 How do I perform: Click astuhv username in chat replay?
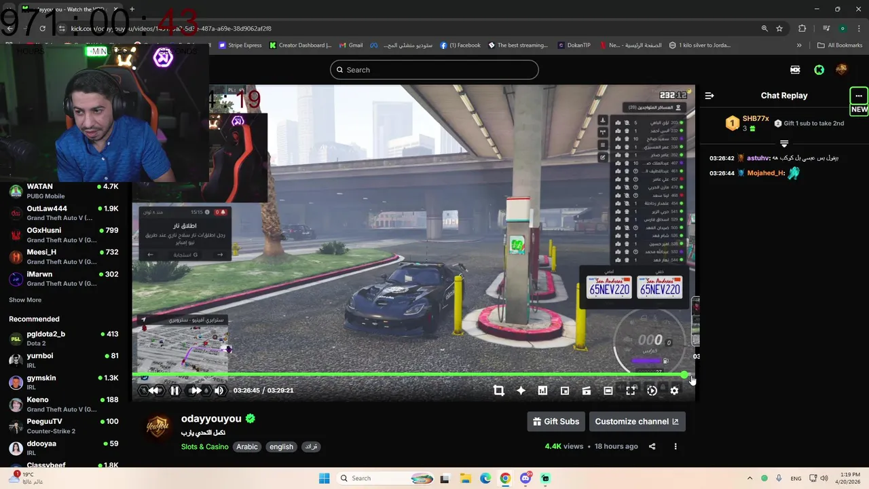pyautogui.click(x=758, y=158)
